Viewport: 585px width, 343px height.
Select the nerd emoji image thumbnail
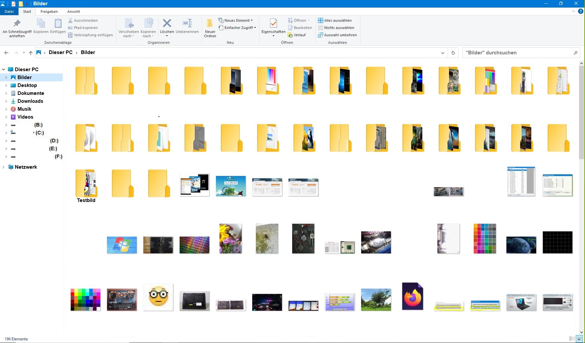tap(158, 297)
